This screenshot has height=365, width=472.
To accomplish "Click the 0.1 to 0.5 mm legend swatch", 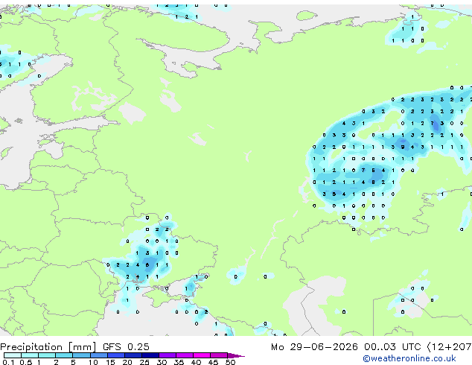I will (13, 355).
